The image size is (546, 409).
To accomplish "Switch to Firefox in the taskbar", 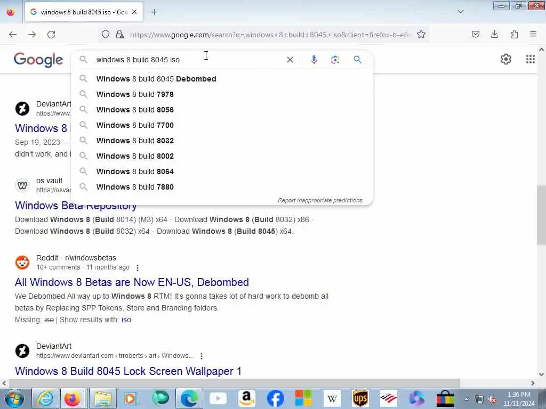I will click(x=72, y=398).
